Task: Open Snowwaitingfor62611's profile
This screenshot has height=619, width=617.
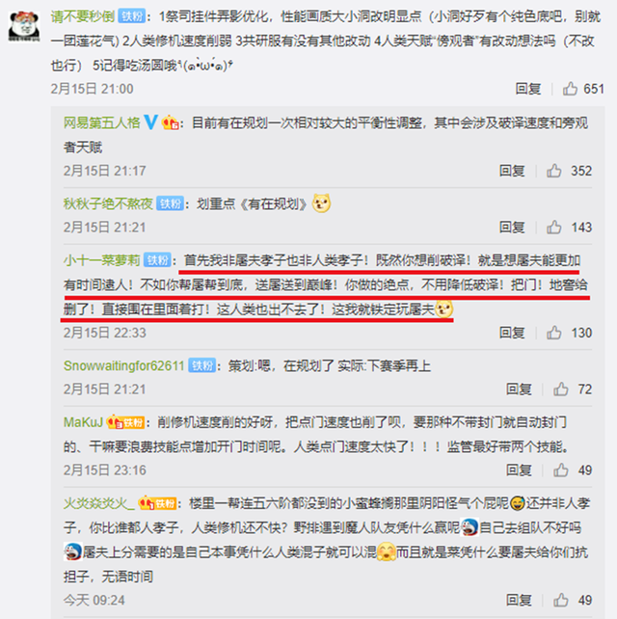Action: coord(124,365)
